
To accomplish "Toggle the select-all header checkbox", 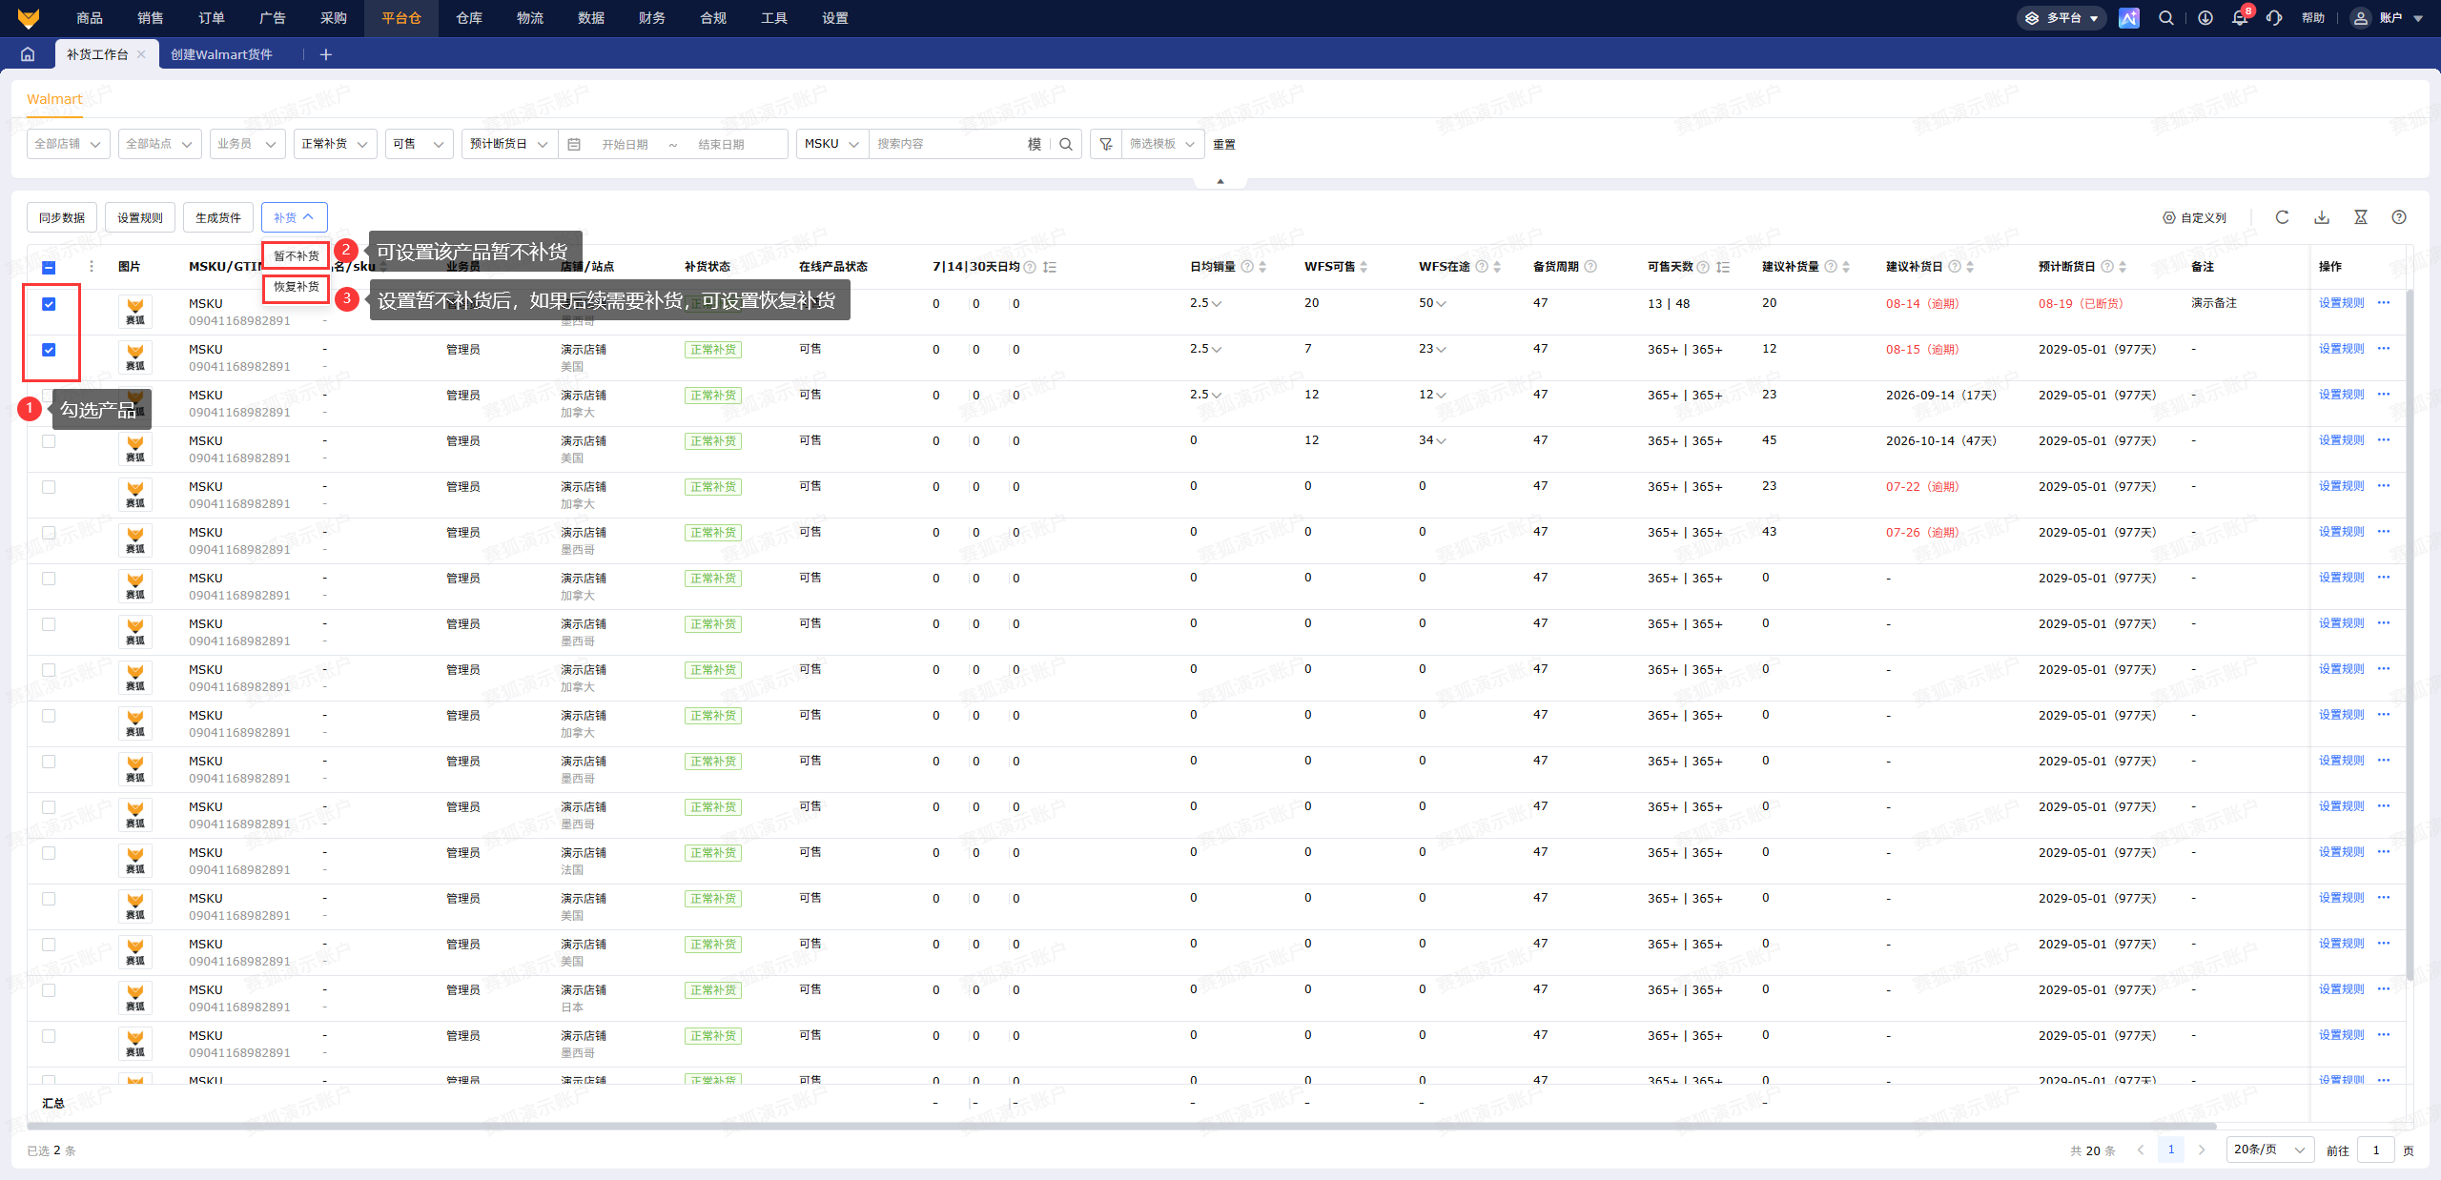I will 49,268.
